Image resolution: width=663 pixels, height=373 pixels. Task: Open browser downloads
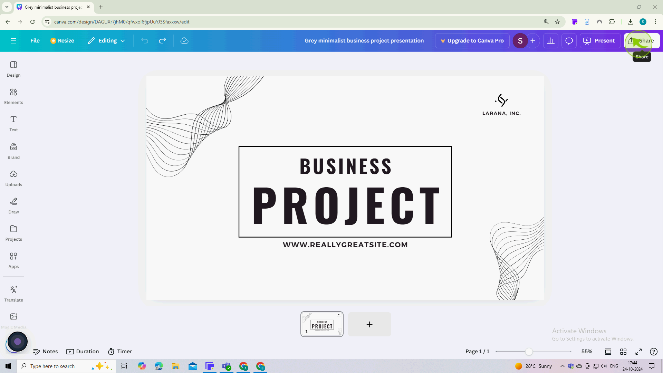(631, 22)
